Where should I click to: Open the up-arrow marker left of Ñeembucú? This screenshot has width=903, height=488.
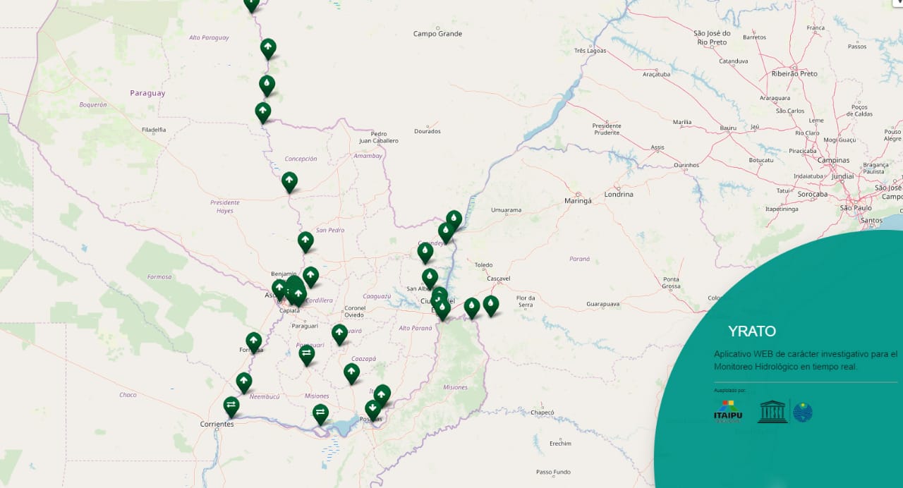coord(244,382)
